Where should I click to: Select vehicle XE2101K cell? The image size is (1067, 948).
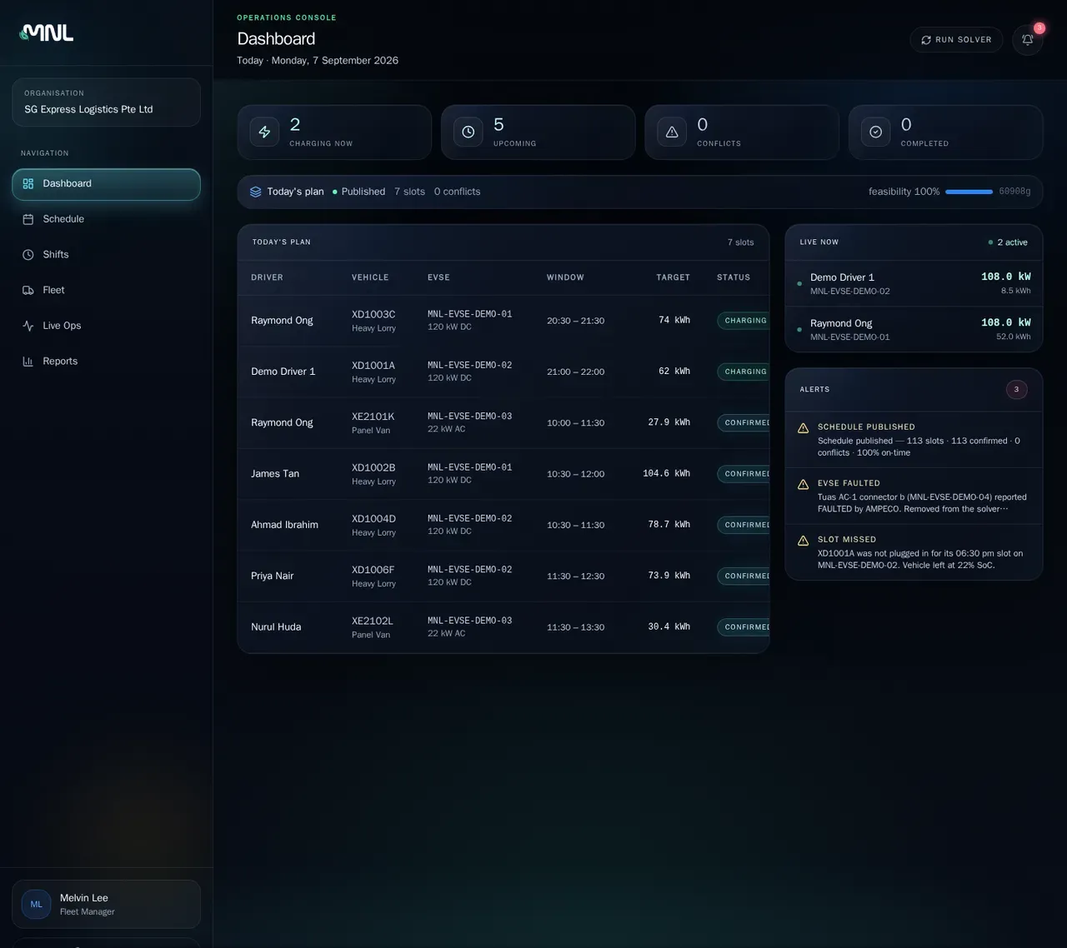click(373, 423)
